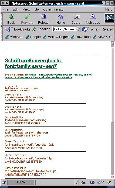
Task: Open the Yellow Pages toolbar shortcut
Action: [55, 37]
